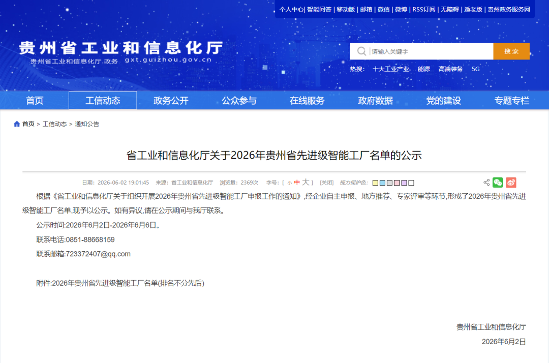Viewport: 549px width, 363px height.
Task: Open 智能问答 in the top bar
Action: point(319,10)
